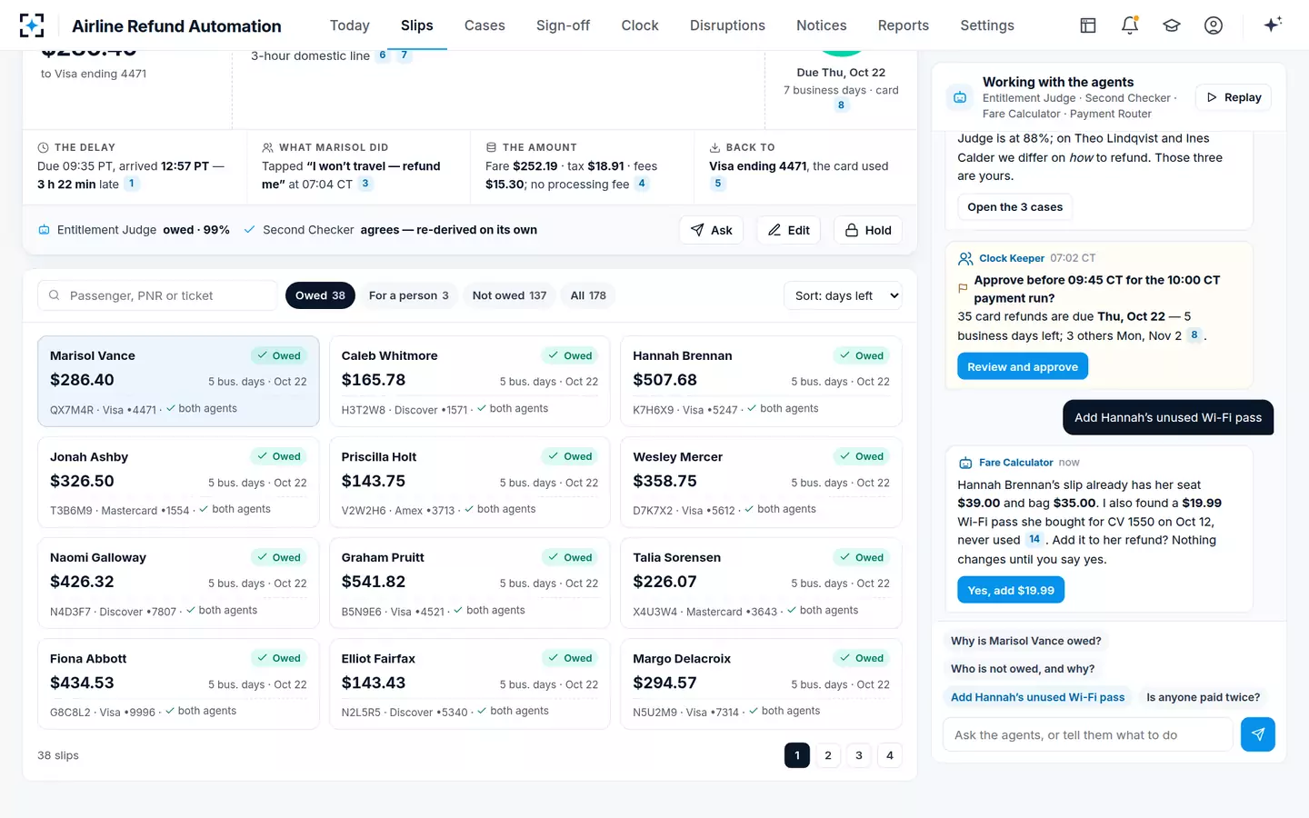Click citation badge 3 beside Marisol's tap time
1309x818 pixels.
(365, 184)
